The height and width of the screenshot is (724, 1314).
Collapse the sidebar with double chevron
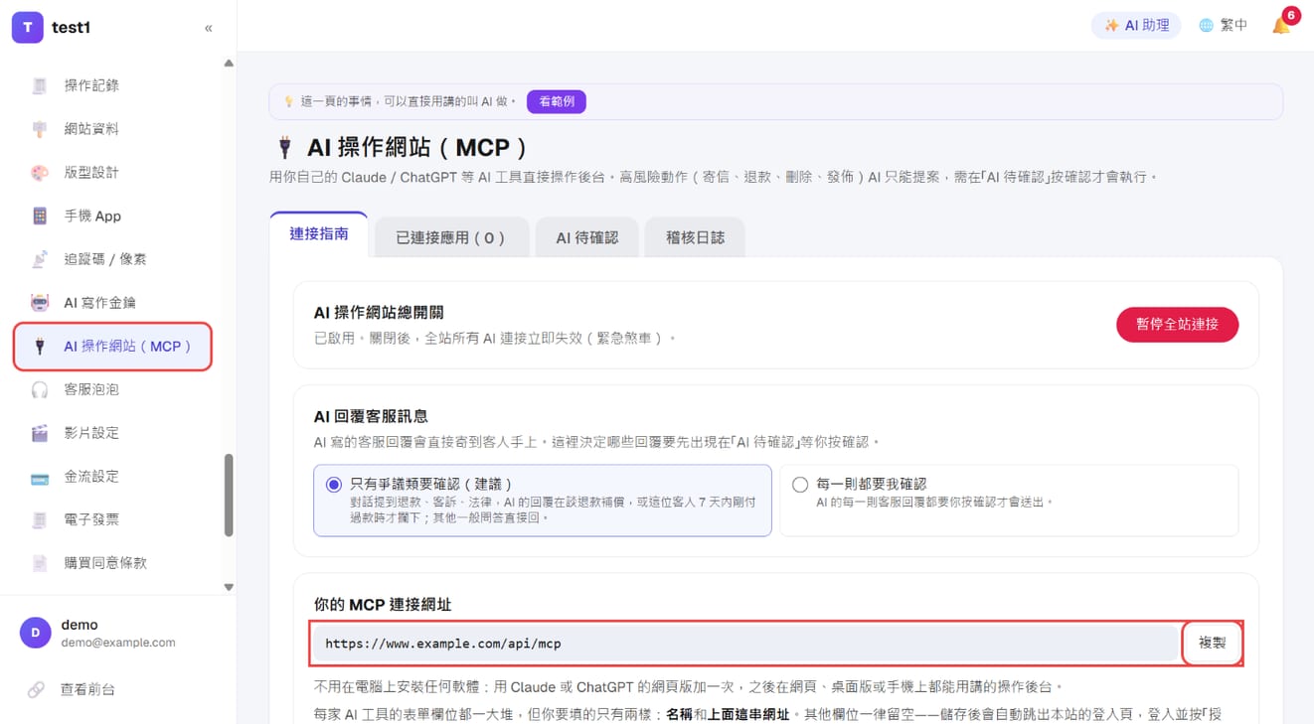[209, 28]
